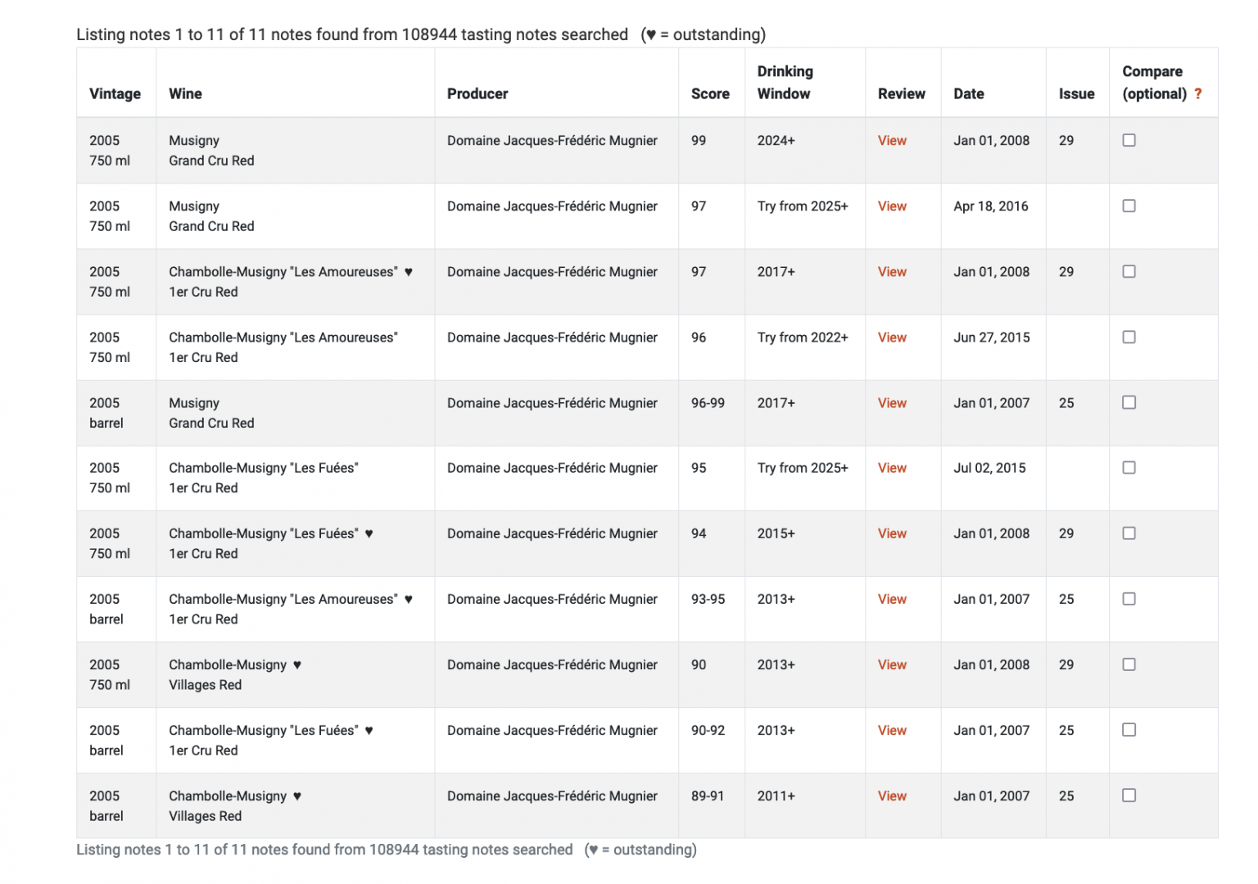Click the Date column header
Screen dimensions: 1258x884
[969, 93]
